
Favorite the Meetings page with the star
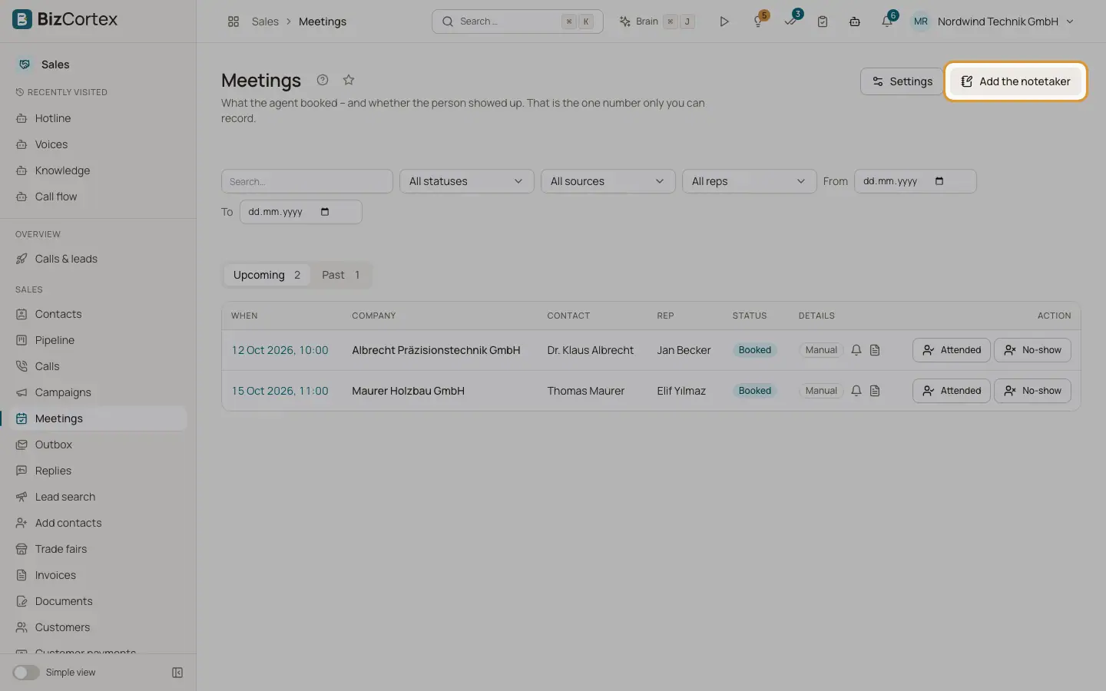point(349,80)
